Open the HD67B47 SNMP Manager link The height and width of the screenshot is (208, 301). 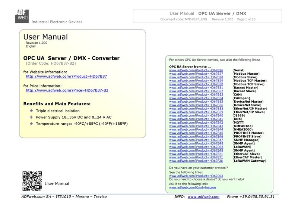coord(196,140)
